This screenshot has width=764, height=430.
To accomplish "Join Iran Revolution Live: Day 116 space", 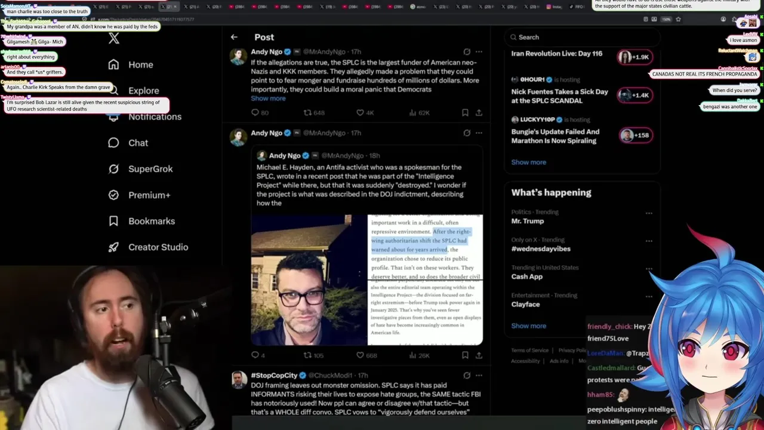I will coord(556,54).
